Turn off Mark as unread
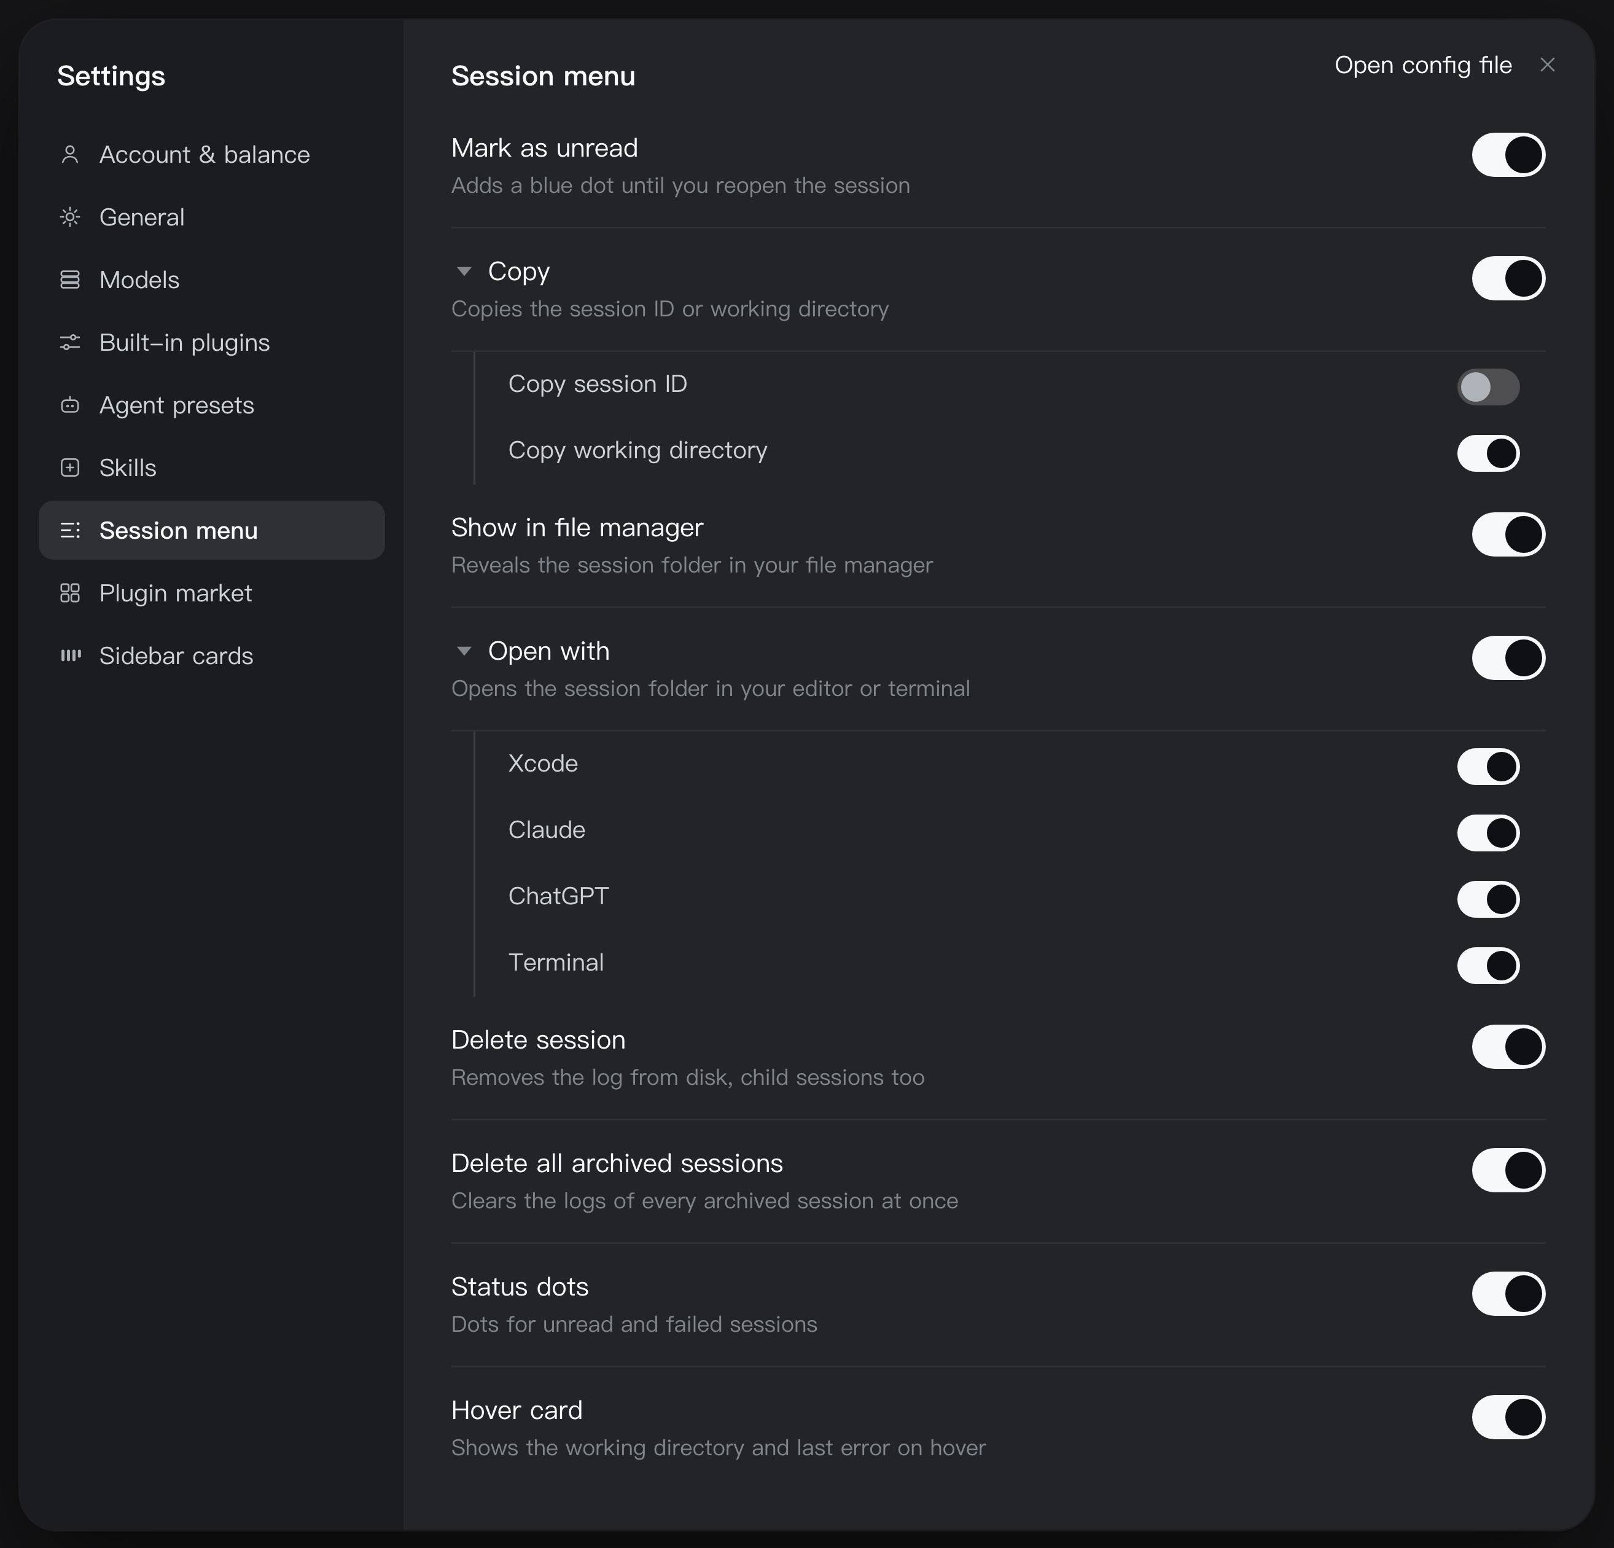 (x=1508, y=154)
